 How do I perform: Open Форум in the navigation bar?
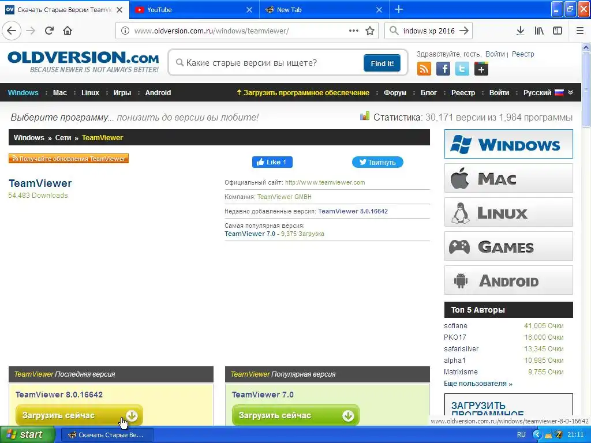pos(395,93)
